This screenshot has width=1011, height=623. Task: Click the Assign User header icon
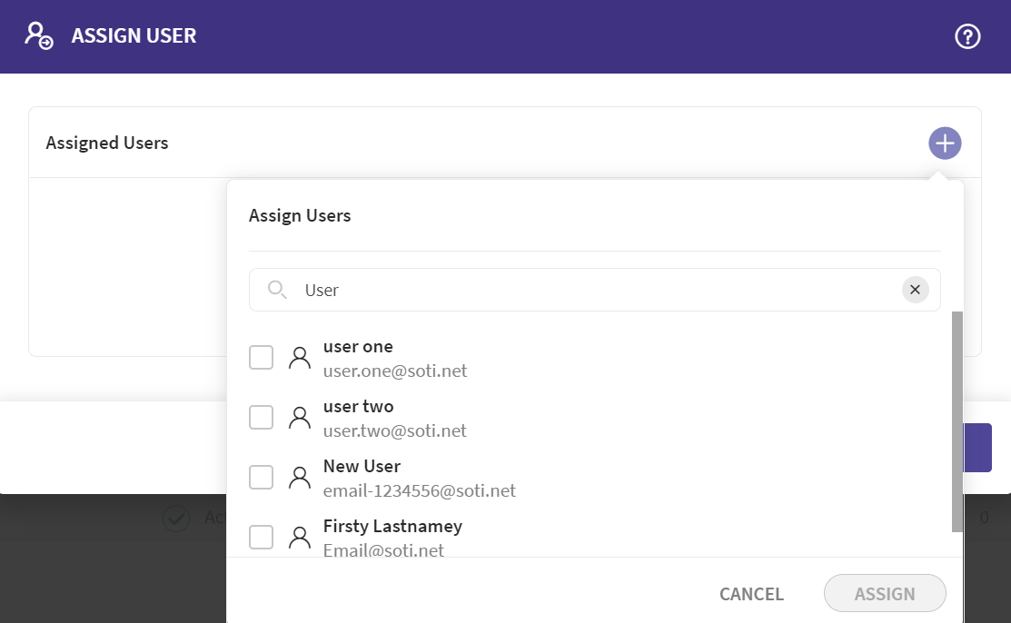(x=39, y=35)
